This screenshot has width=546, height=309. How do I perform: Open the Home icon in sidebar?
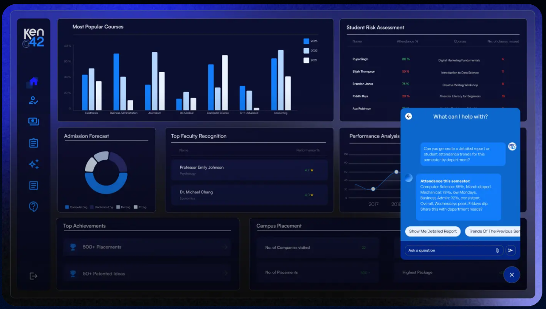(x=33, y=81)
